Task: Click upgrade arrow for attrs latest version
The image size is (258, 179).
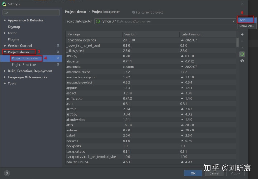Action: coord(182,125)
